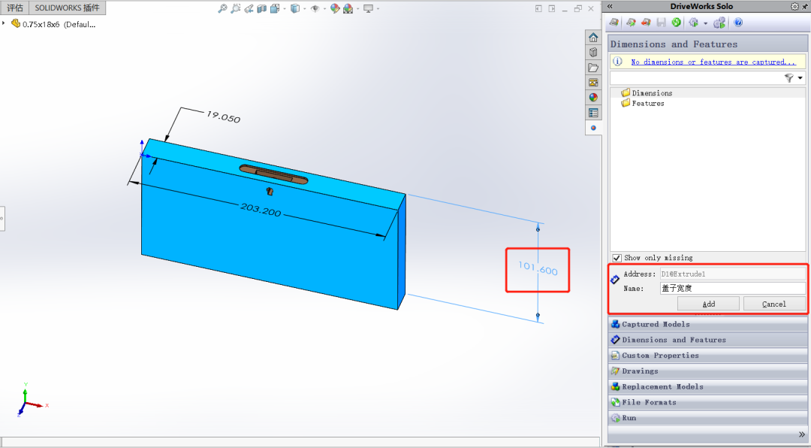Open the Captured Models section
Screen dimensions: 811x448
point(707,324)
